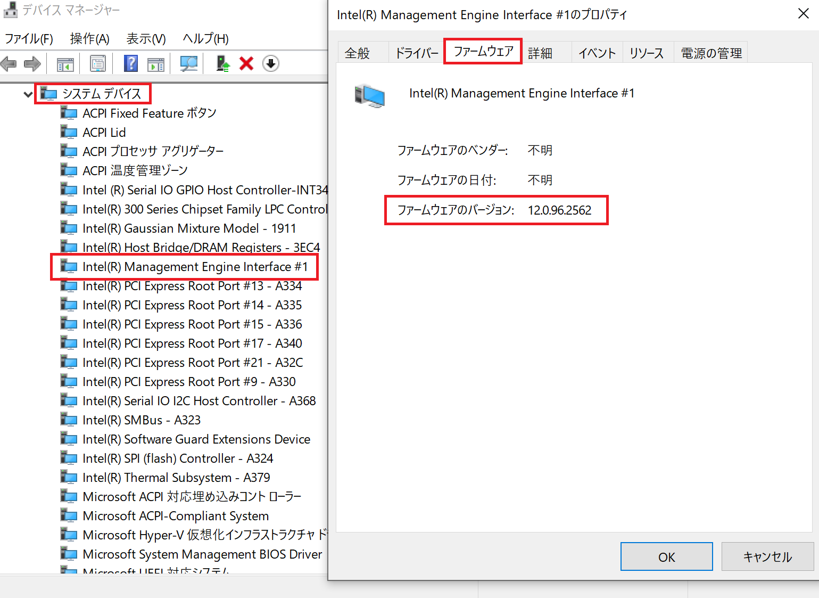
Task: Click the action pane toolbar icon
Action: [x=156, y=64]
